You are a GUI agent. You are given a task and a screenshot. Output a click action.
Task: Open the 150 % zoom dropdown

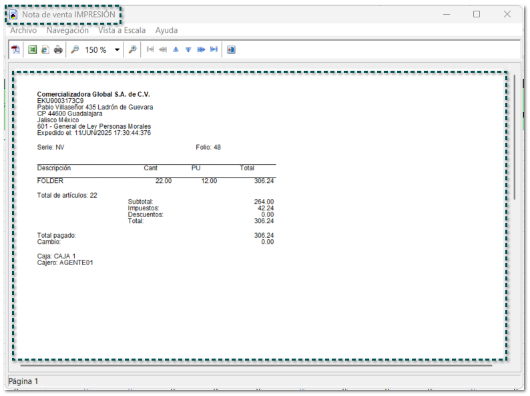click(117, 50)
